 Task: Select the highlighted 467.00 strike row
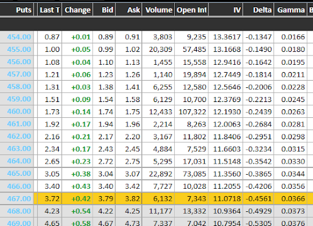click(156, 199)
